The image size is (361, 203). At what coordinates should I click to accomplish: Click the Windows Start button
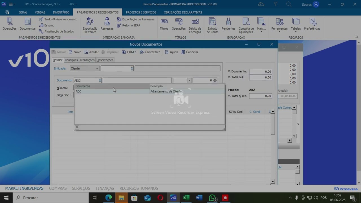pyautogui.click(x=6, y=198)
